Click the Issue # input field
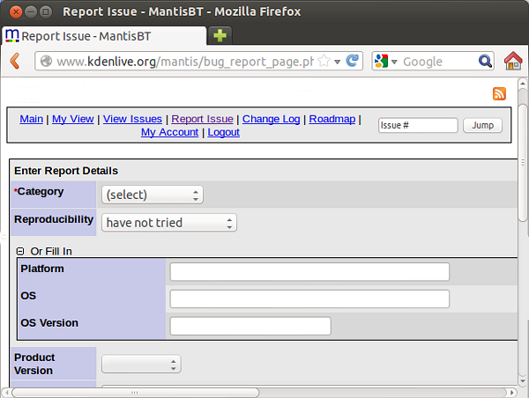Viewport: 529px width, 398px height. point(418,125)
